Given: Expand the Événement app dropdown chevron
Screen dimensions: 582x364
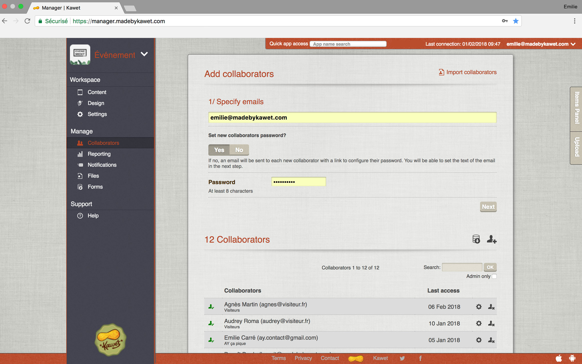Looking at the screenshot, I should click(x=144, y=54).
